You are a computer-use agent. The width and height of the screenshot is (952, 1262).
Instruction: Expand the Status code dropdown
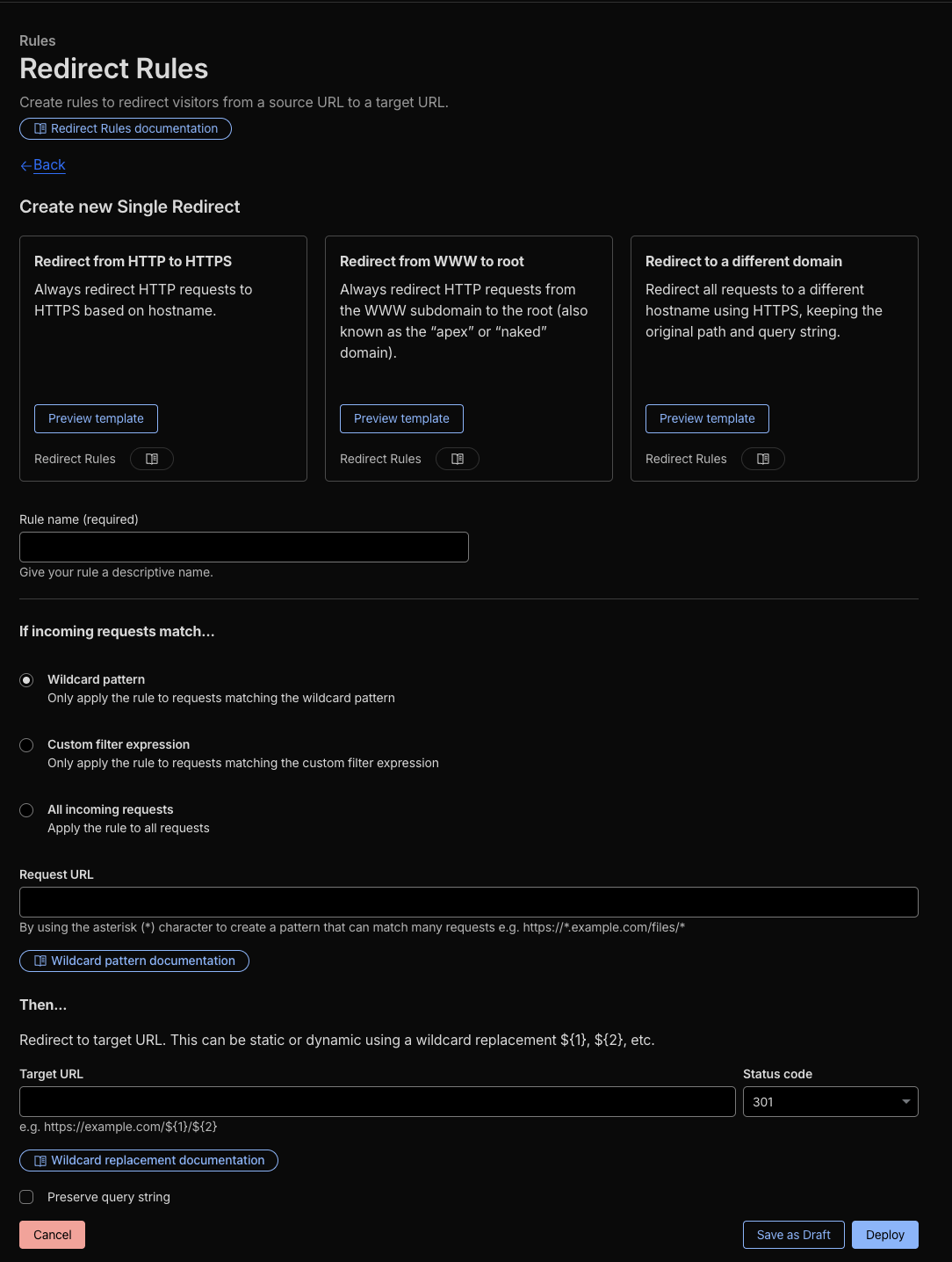click(x=830, y=1102)
